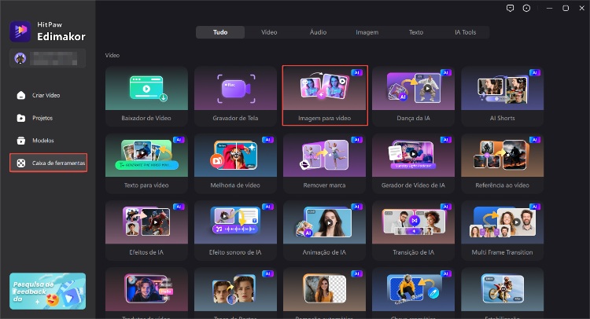Image resolution: width=590 pixels, height=319 pixels.
Task: Open the face swap card with two men
Action: click(235, 293)
